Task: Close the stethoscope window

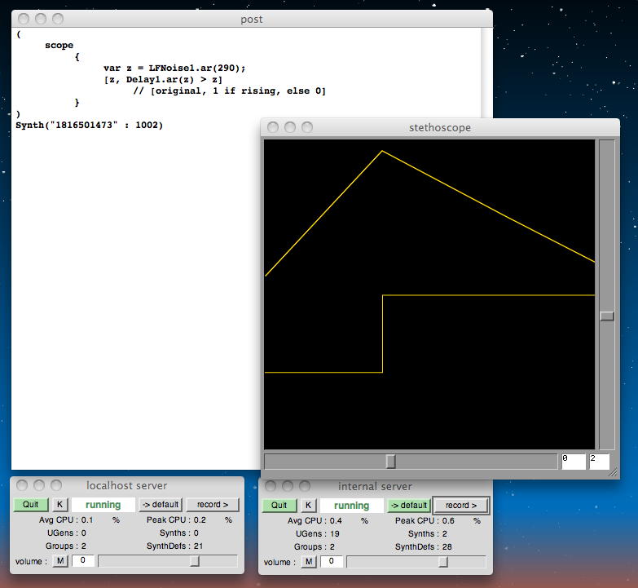Action: point(271,127)
